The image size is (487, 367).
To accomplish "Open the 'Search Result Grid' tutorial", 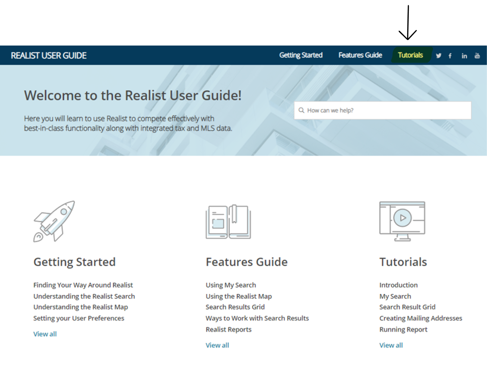I will [x=407, y=307].
